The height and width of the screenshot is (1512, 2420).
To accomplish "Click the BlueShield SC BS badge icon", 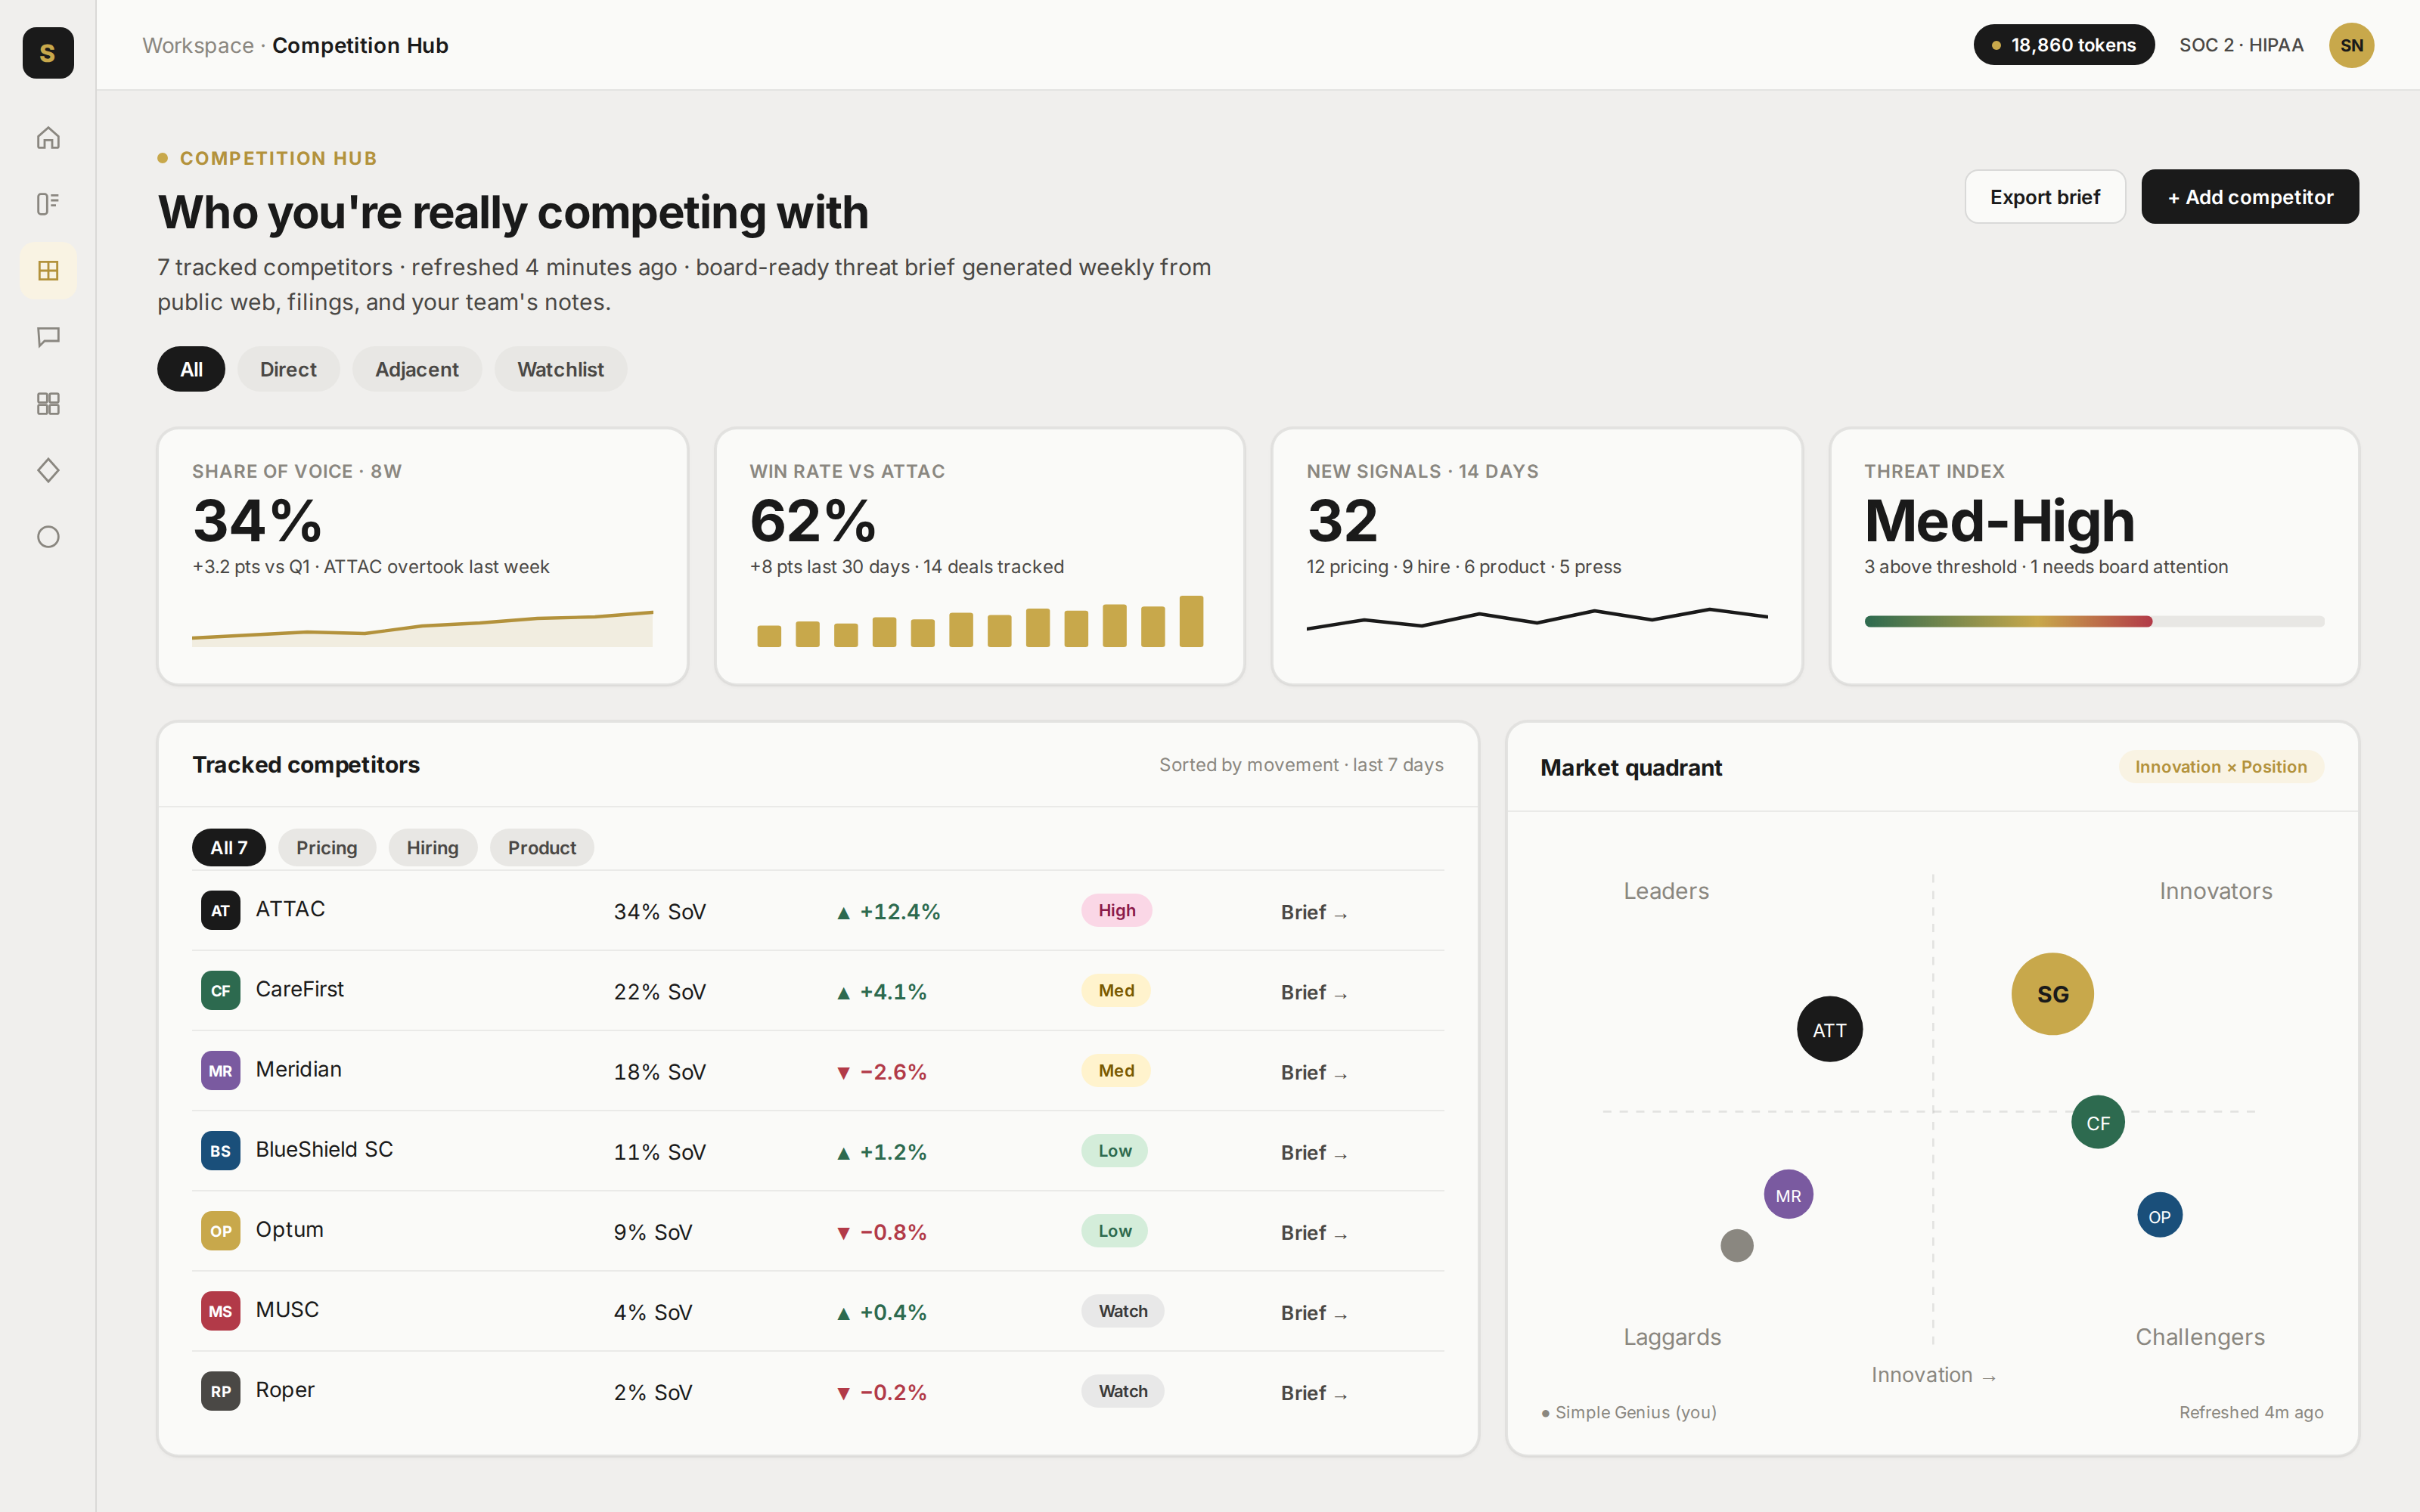I will pyautogui.click(x=220, y=1150).
